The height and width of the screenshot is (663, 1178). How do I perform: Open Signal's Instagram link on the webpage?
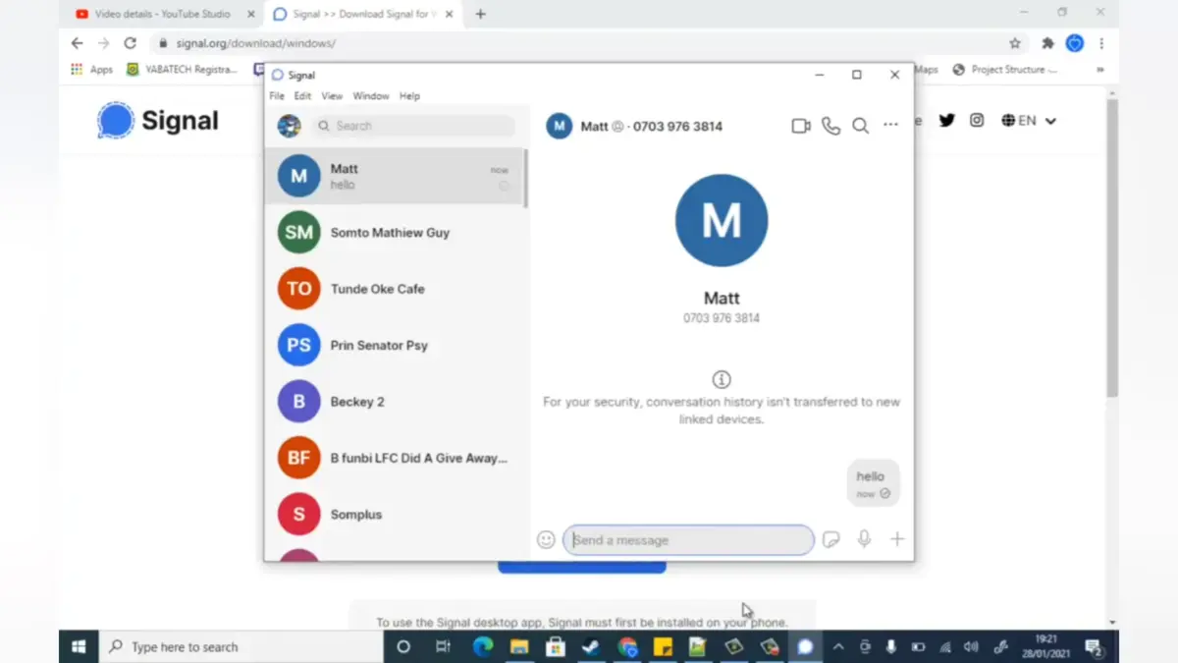(977, 120)
